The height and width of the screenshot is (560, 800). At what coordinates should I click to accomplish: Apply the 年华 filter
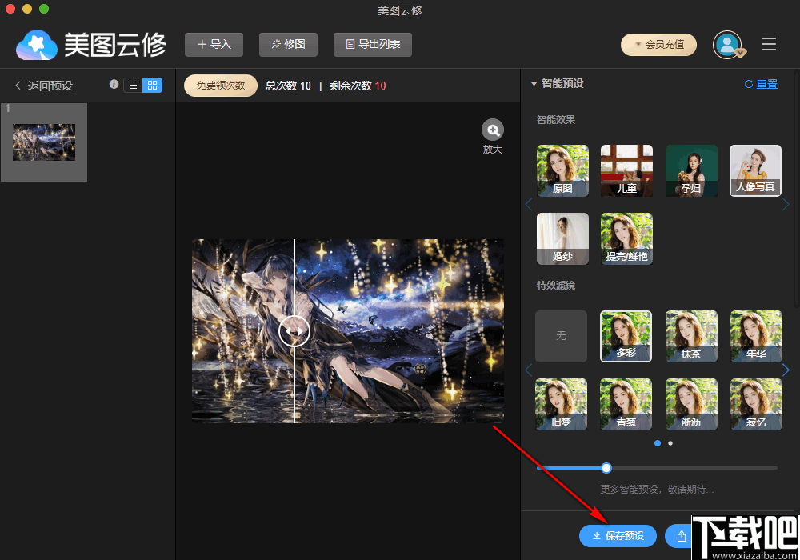click(756, 336)
